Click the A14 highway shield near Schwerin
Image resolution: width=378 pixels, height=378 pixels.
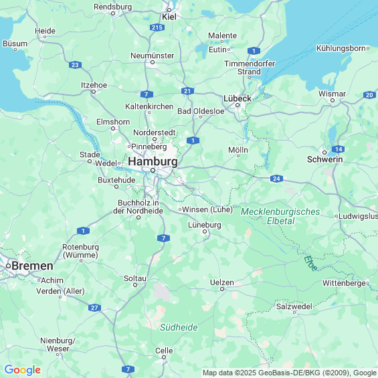click(x=339, y=149)
